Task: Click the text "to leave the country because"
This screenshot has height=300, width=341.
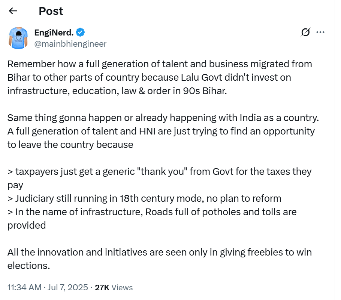Action: pyautogui.click(x=70, y=145)
